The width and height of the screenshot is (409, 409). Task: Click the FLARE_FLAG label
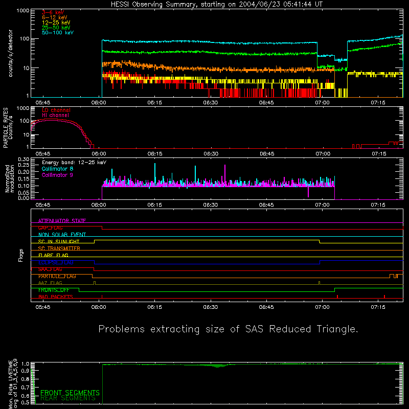[x=53, y=255]
